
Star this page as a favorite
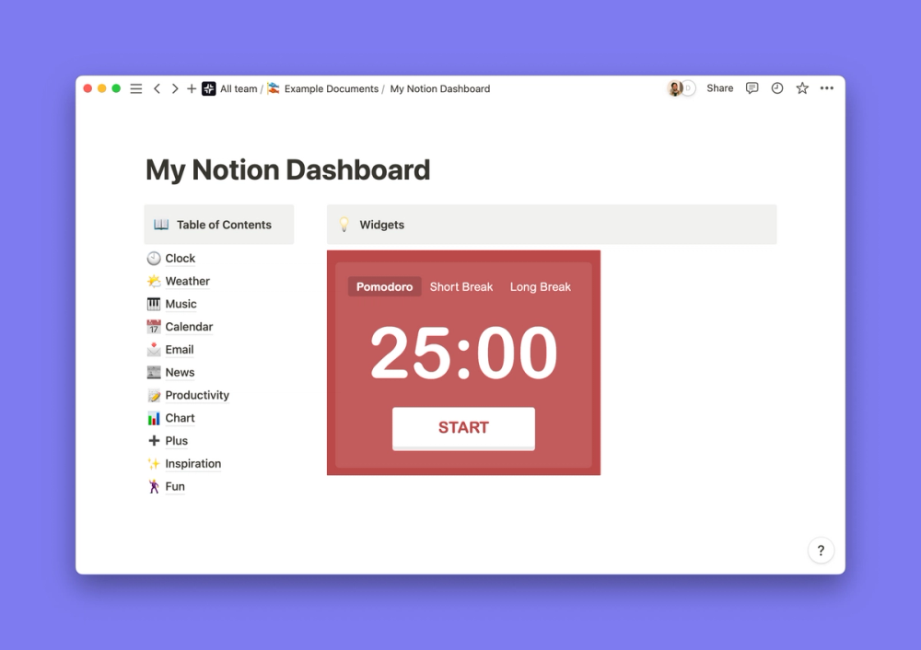(x=801, y=87)
